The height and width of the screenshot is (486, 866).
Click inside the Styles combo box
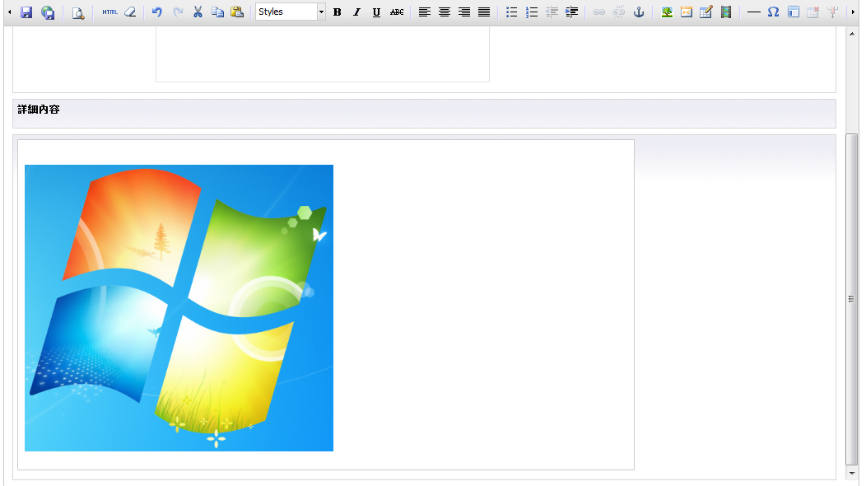point(286,12)
